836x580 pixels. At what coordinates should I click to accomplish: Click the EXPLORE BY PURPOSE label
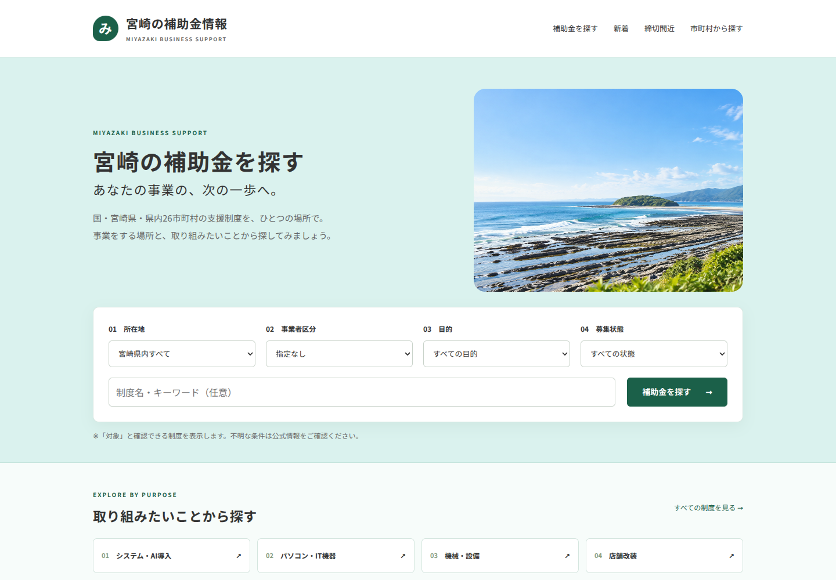point(135,495)
